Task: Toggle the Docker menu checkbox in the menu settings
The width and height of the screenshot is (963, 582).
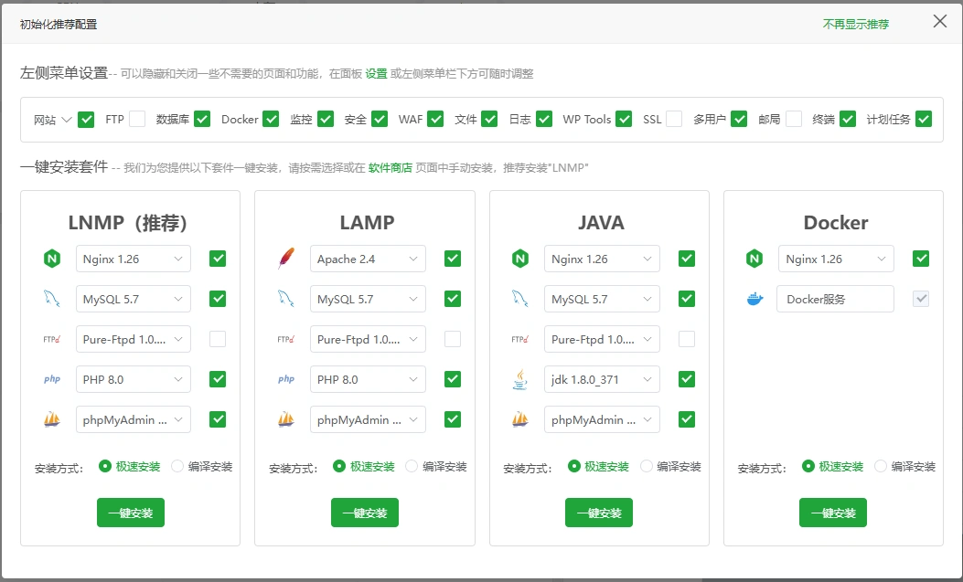Action: (x=271, y=119)
